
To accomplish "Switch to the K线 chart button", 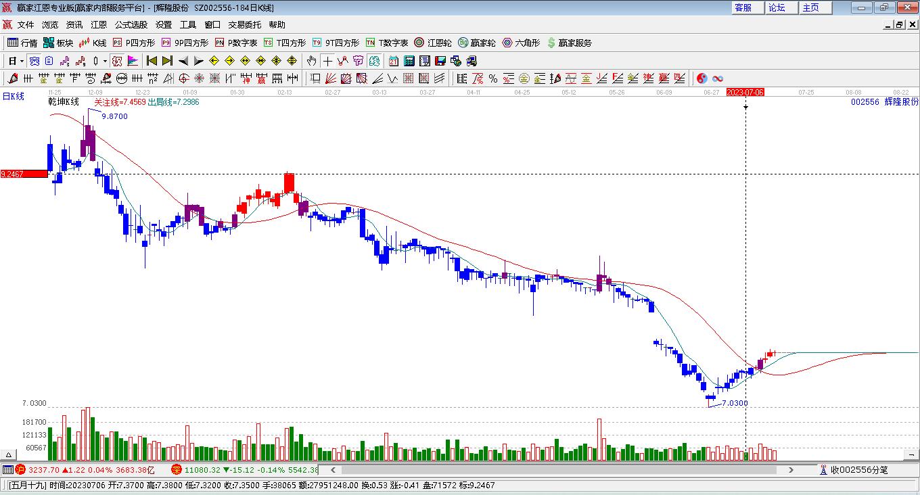I will coord(93,43).
